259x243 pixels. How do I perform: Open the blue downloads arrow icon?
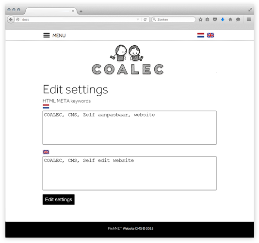pyautogui.click(x=223, y=19)
